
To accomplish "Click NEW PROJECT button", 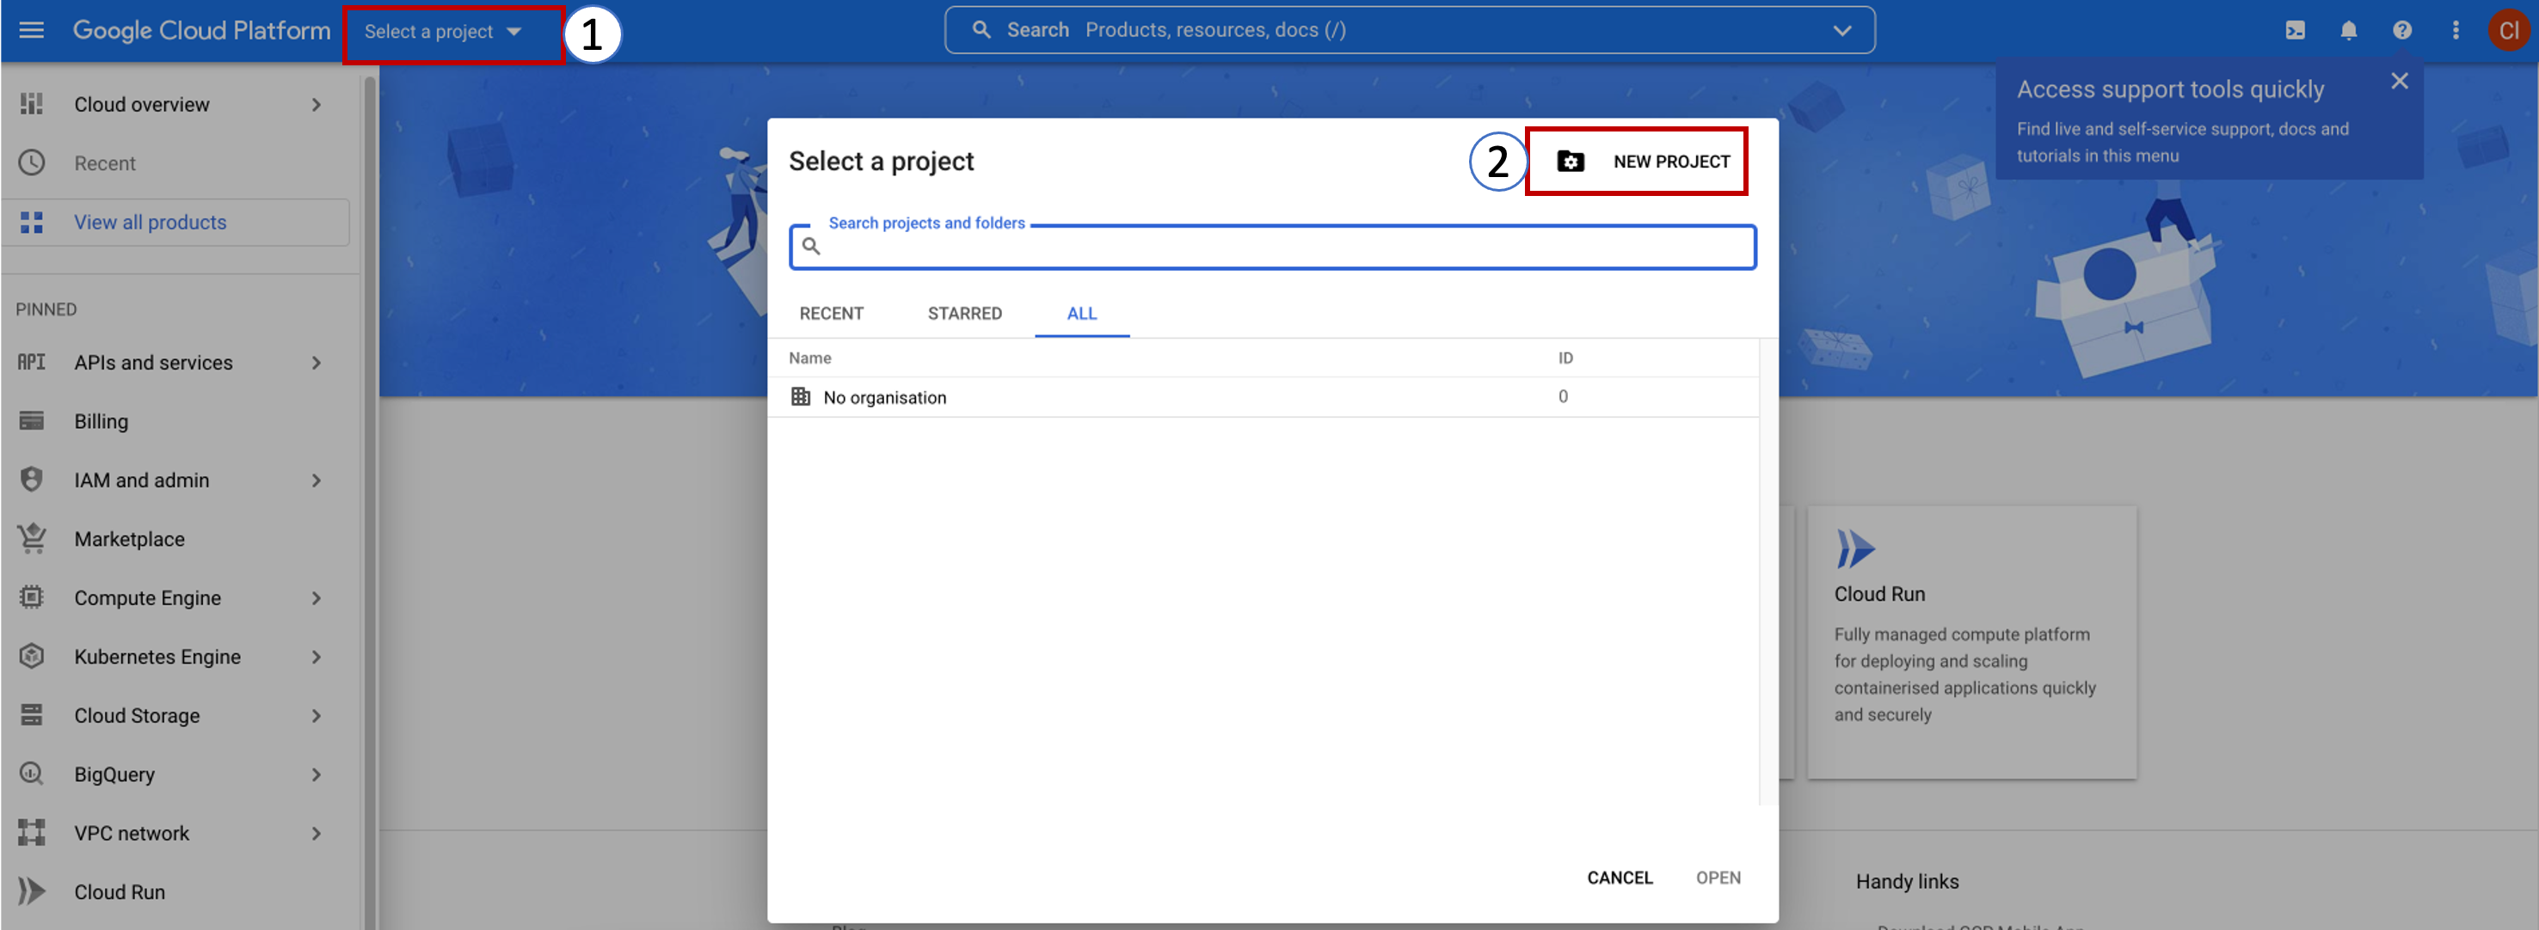I will (x=1642, y=162).
